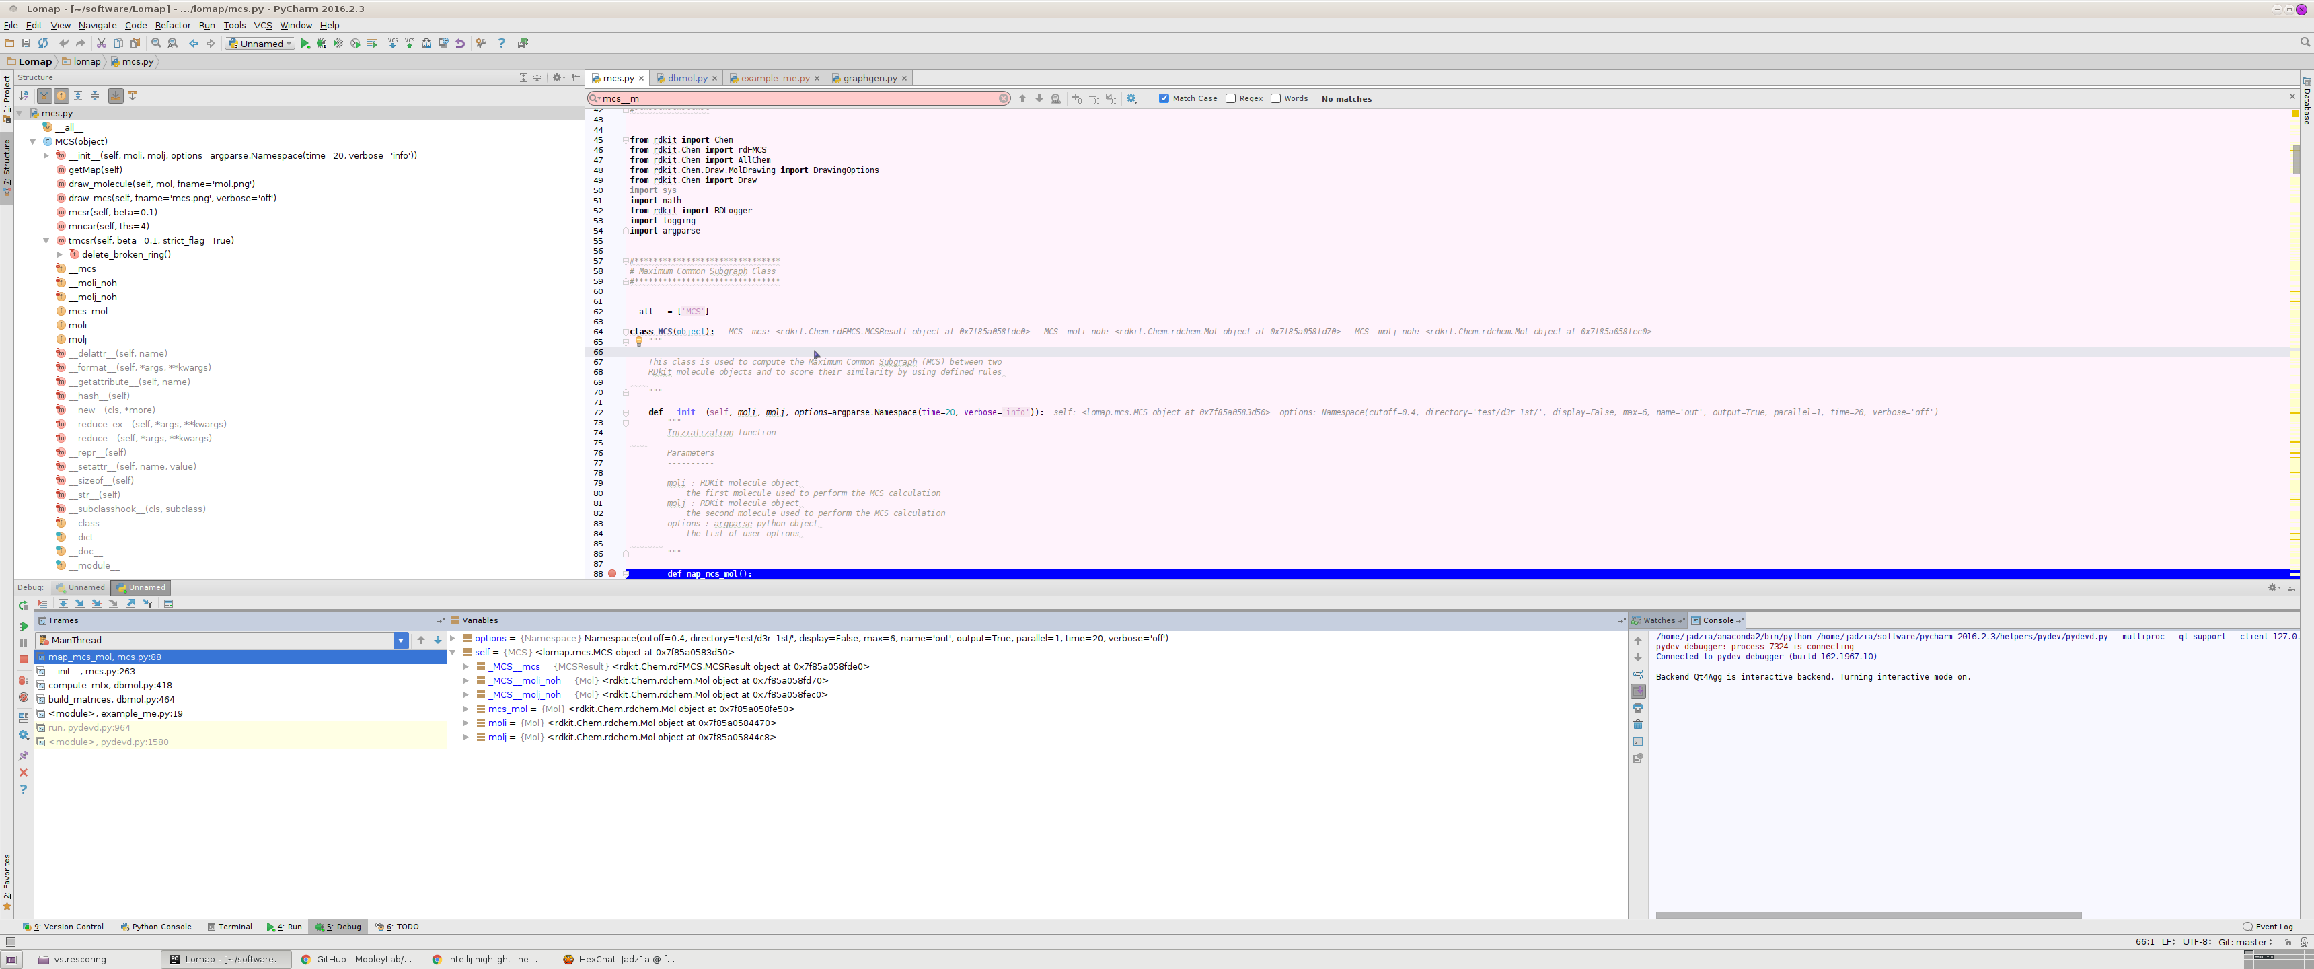Open HexChat from the taskbar
Screen dimensions: 2314x969
click(618, 959)
